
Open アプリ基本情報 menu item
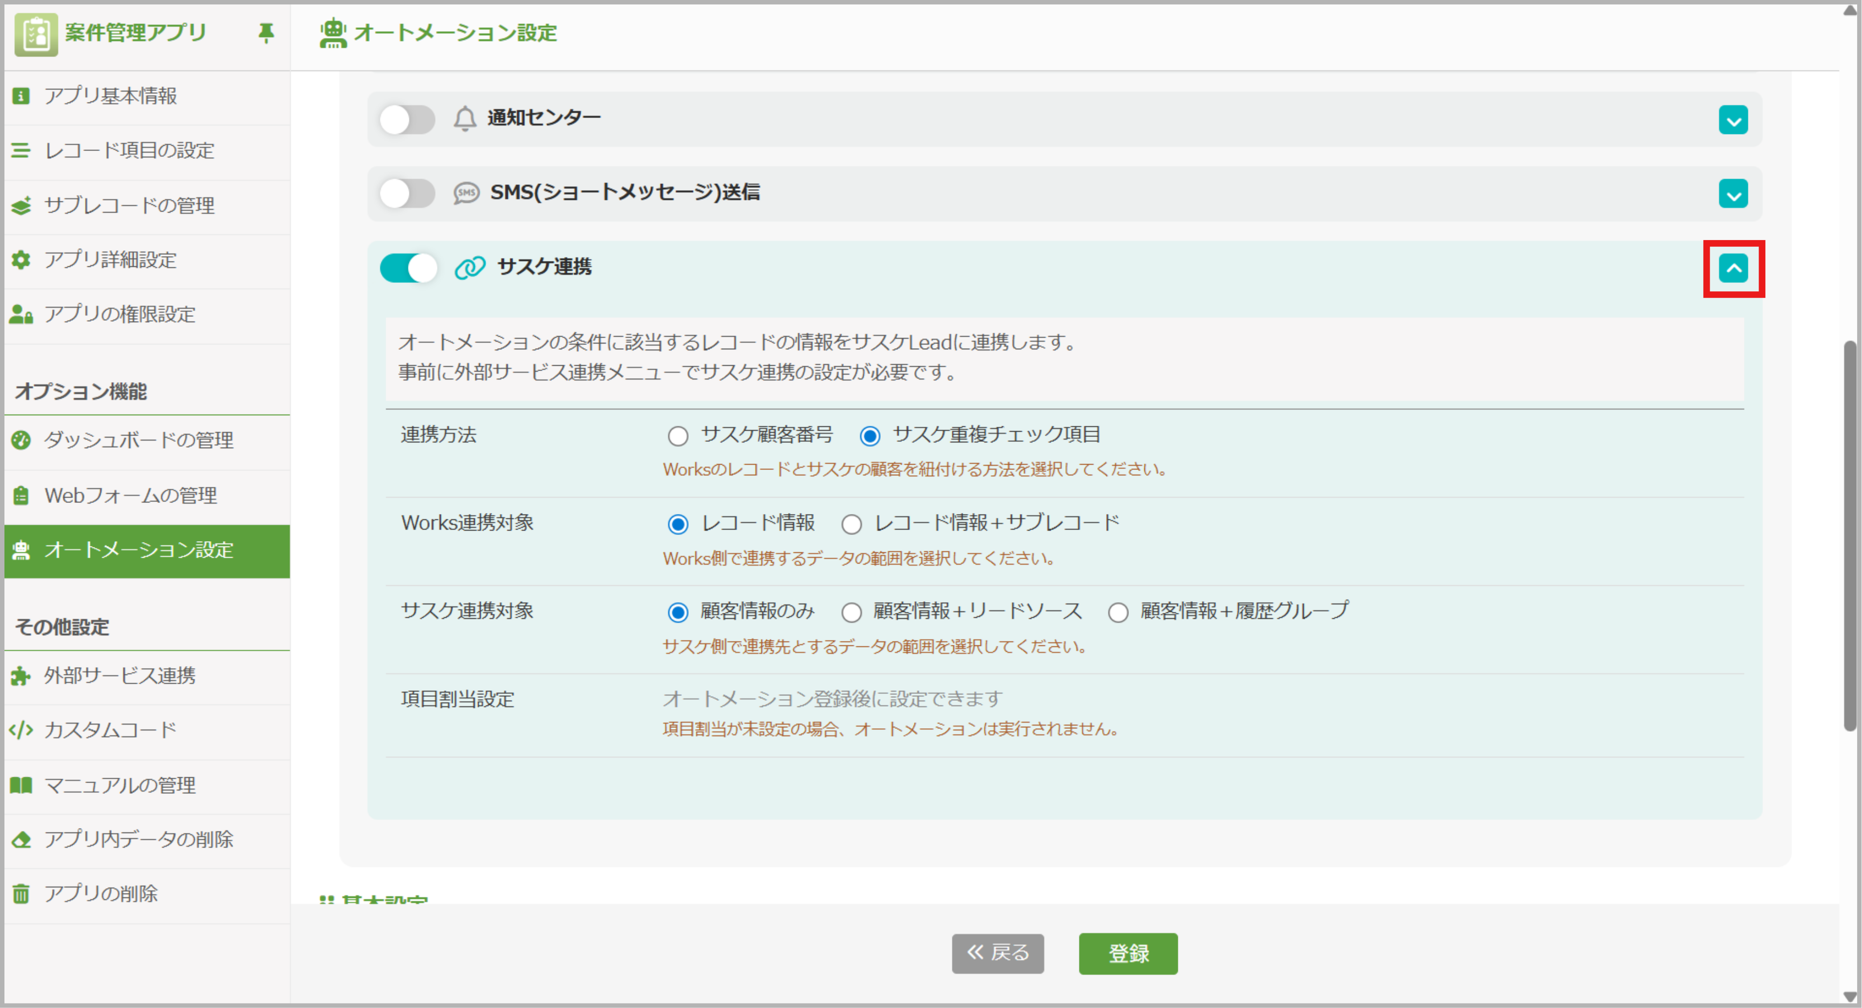[147, 97]
